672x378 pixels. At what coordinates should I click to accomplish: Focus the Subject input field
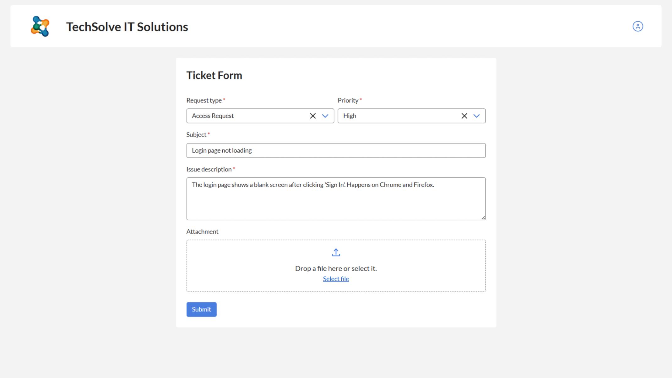click(x=336, y=150)
